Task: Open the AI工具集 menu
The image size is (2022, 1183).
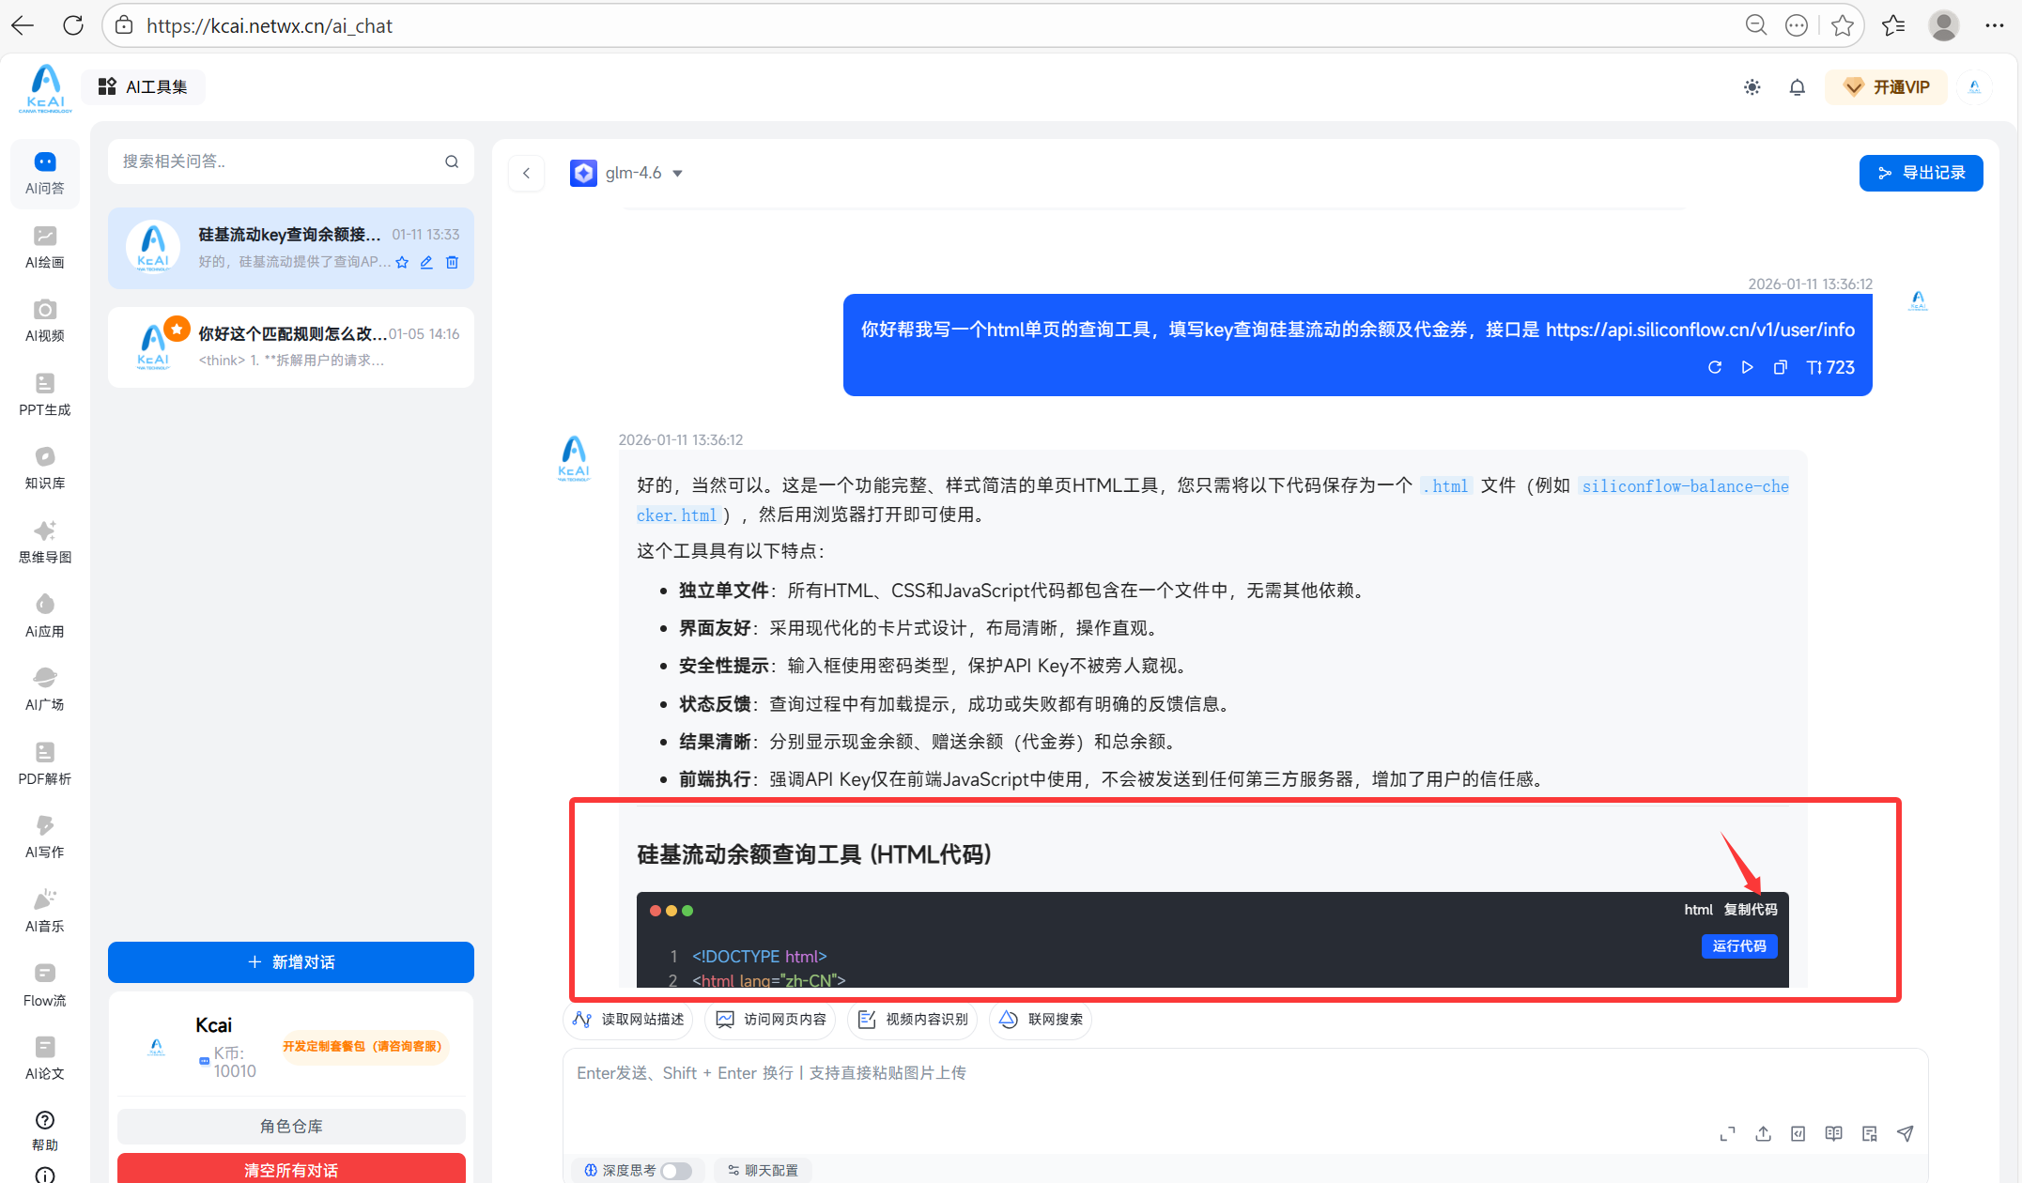Action: click(x=144, y=86)
